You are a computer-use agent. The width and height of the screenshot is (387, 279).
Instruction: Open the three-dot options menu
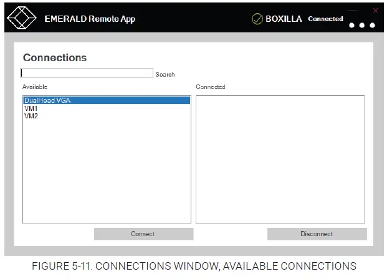[x=362, y=25]
